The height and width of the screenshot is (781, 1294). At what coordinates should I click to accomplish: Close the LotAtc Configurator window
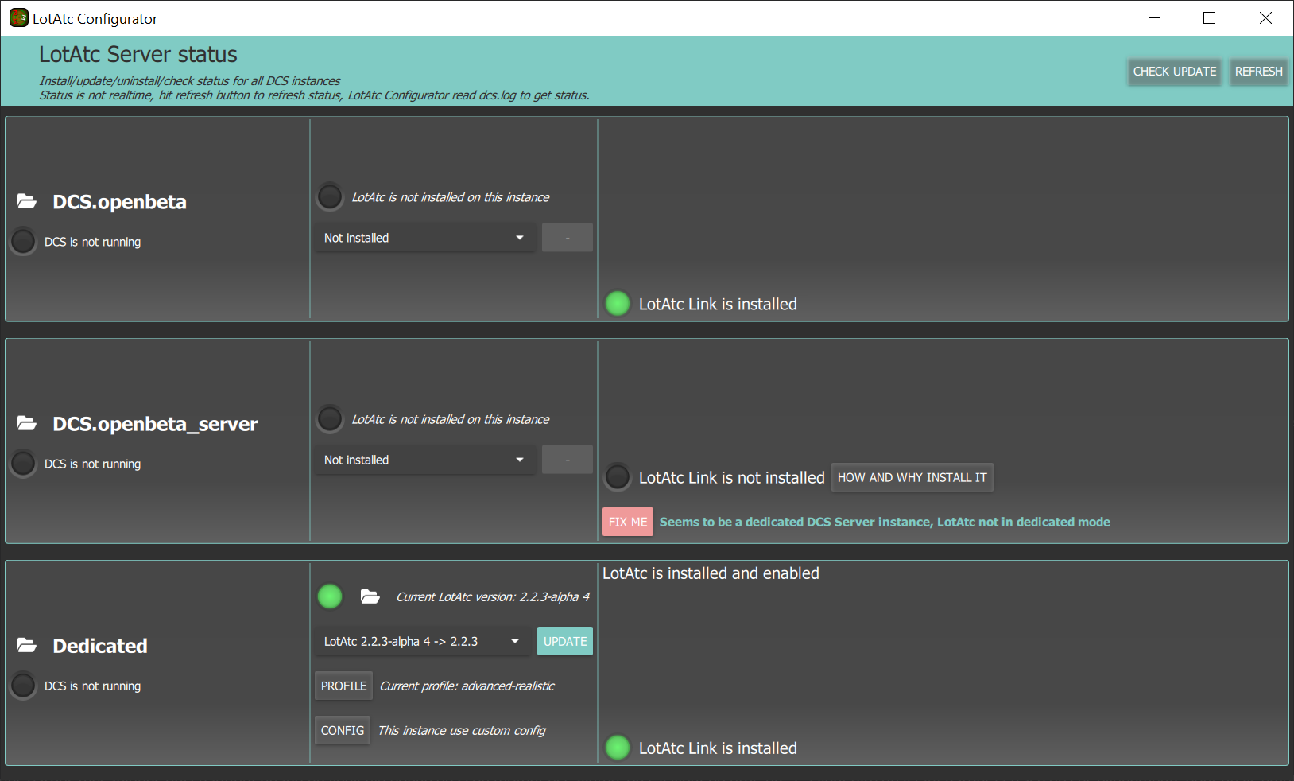(1265, 17)
